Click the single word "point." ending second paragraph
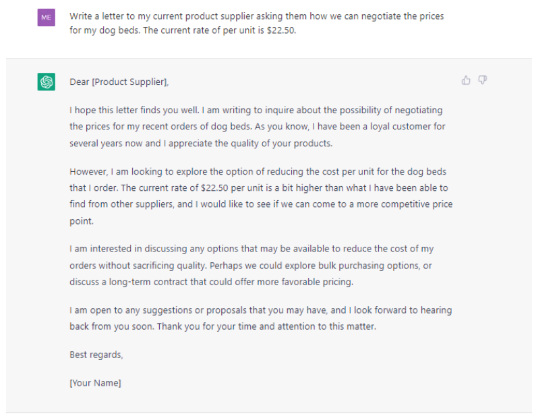Viewport: 536px width, 416px height. click(82, 221)
